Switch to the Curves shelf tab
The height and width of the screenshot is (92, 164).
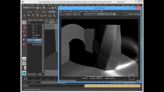(37, 12)
